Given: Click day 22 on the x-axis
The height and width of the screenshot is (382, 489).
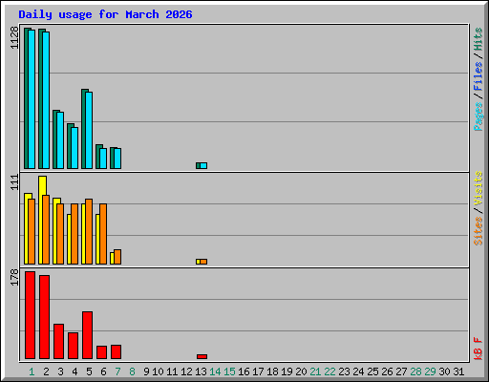Looking at the screenshot, I should tap(330, 371).
